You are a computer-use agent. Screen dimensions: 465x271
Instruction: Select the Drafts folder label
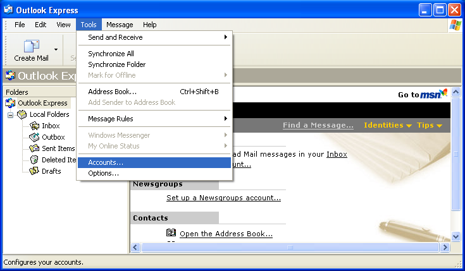tap(51, 171)
